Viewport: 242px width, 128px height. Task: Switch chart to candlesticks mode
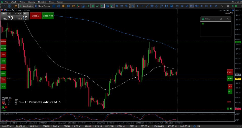[93, 6]
